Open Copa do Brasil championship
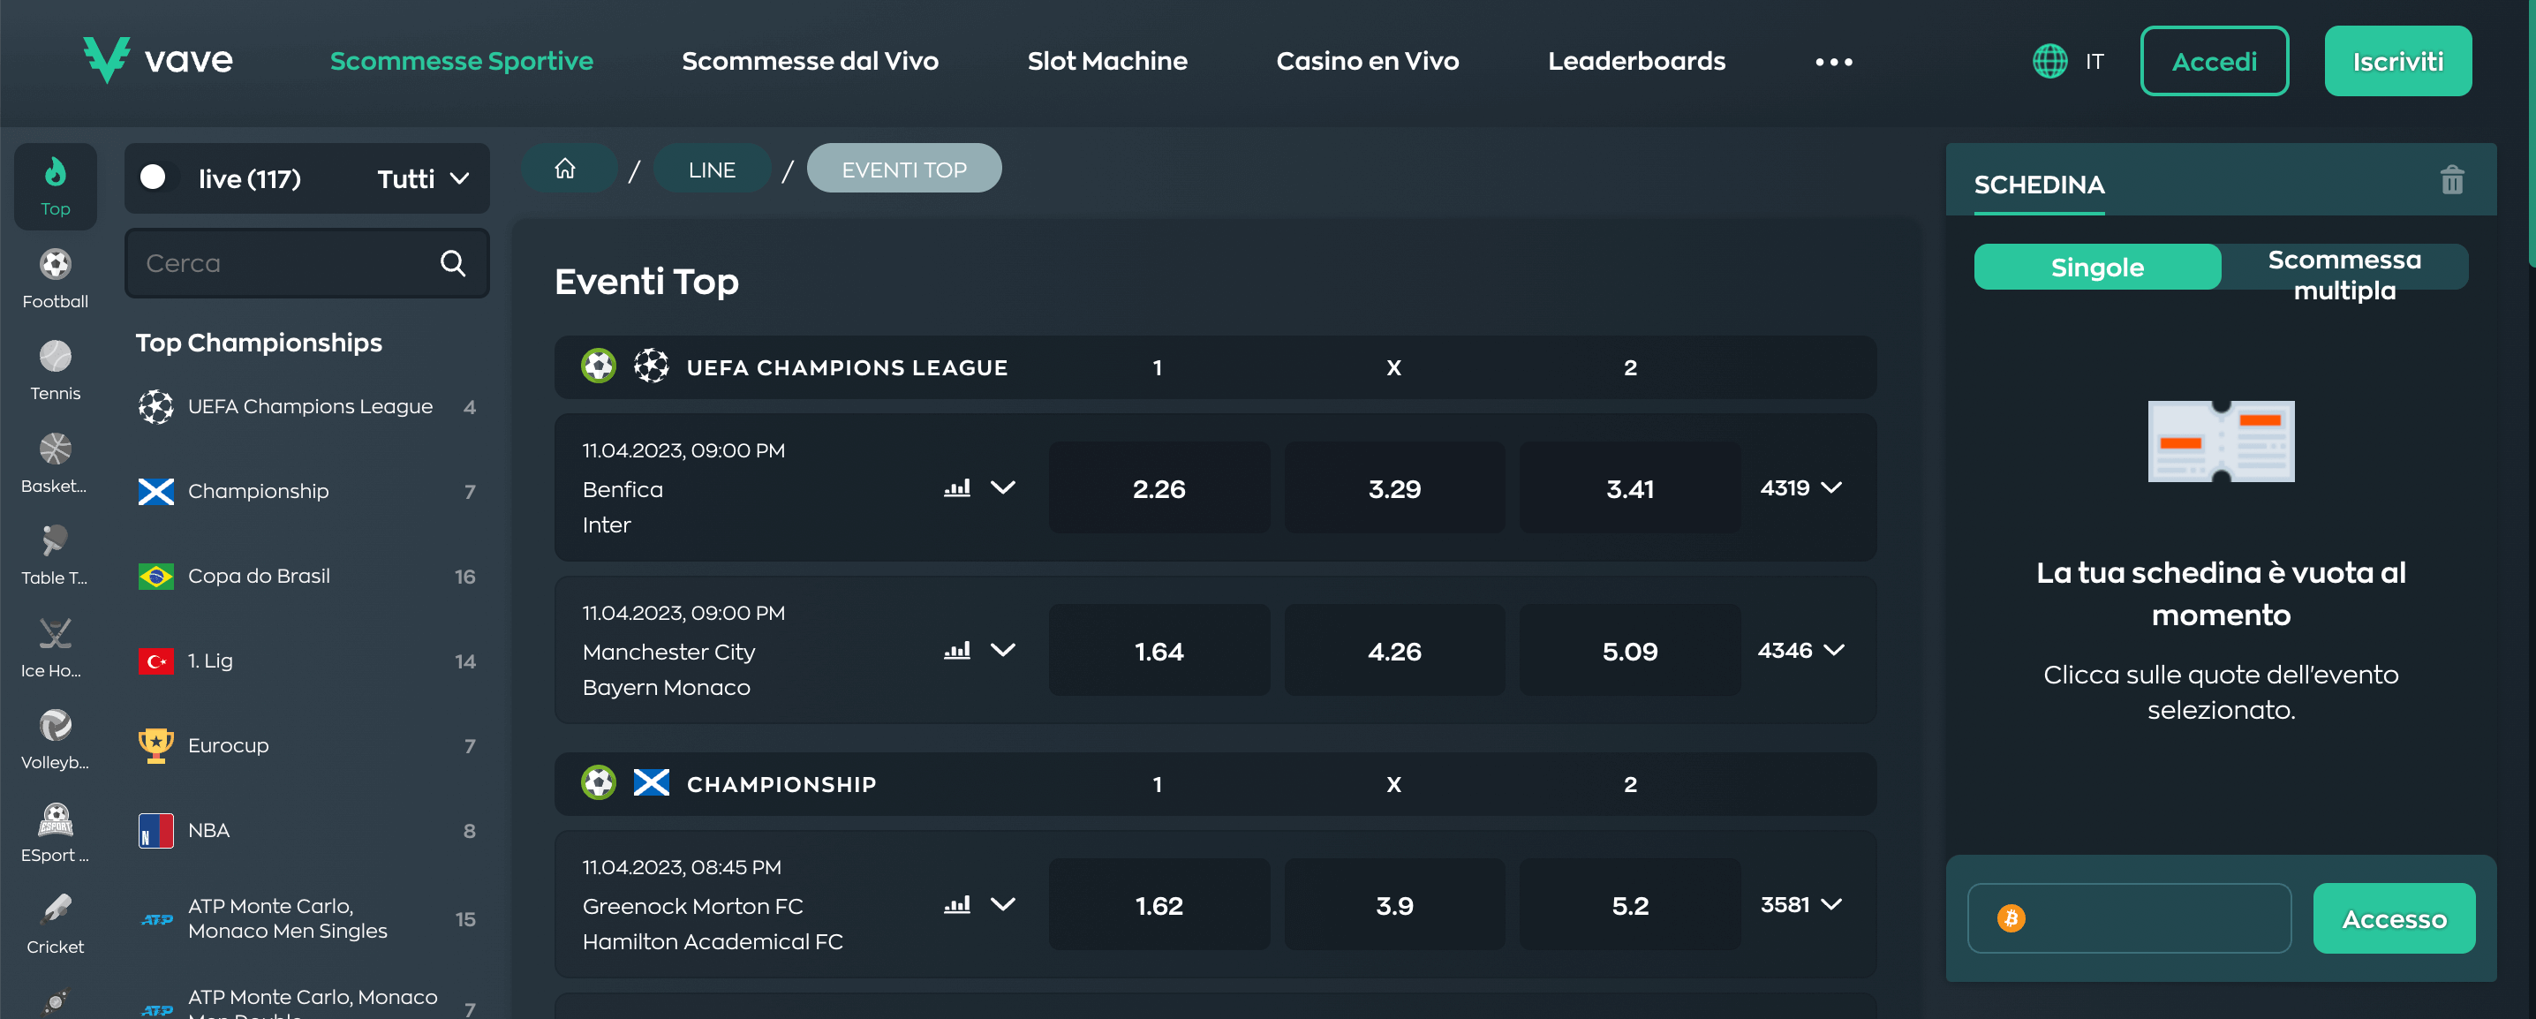 pos(306,575)
